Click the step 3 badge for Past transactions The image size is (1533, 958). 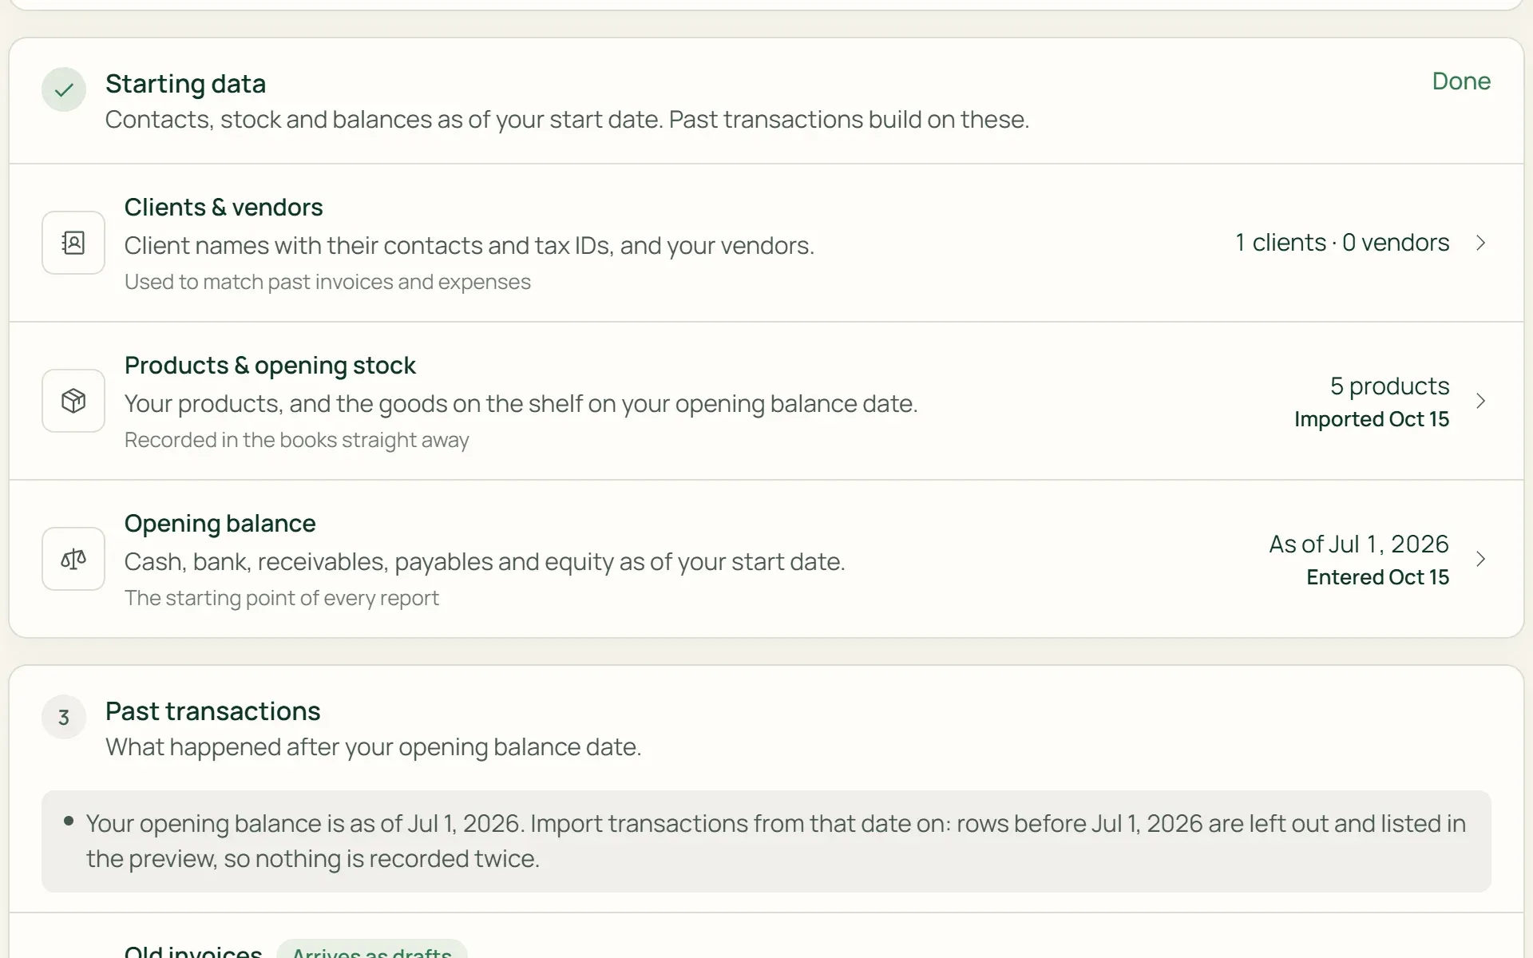(x=64, y=717)
